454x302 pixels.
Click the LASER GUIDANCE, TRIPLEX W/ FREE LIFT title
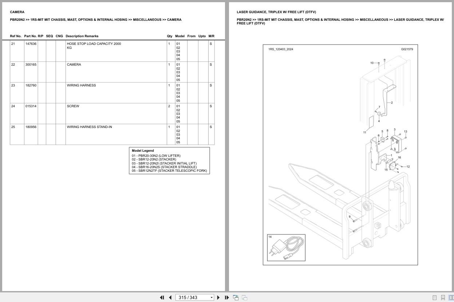coord(276,12)
